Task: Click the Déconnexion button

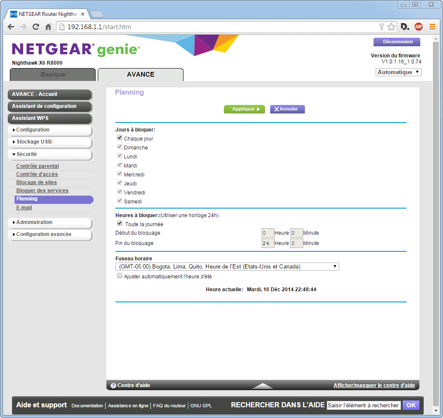Action: click(397, 42)
